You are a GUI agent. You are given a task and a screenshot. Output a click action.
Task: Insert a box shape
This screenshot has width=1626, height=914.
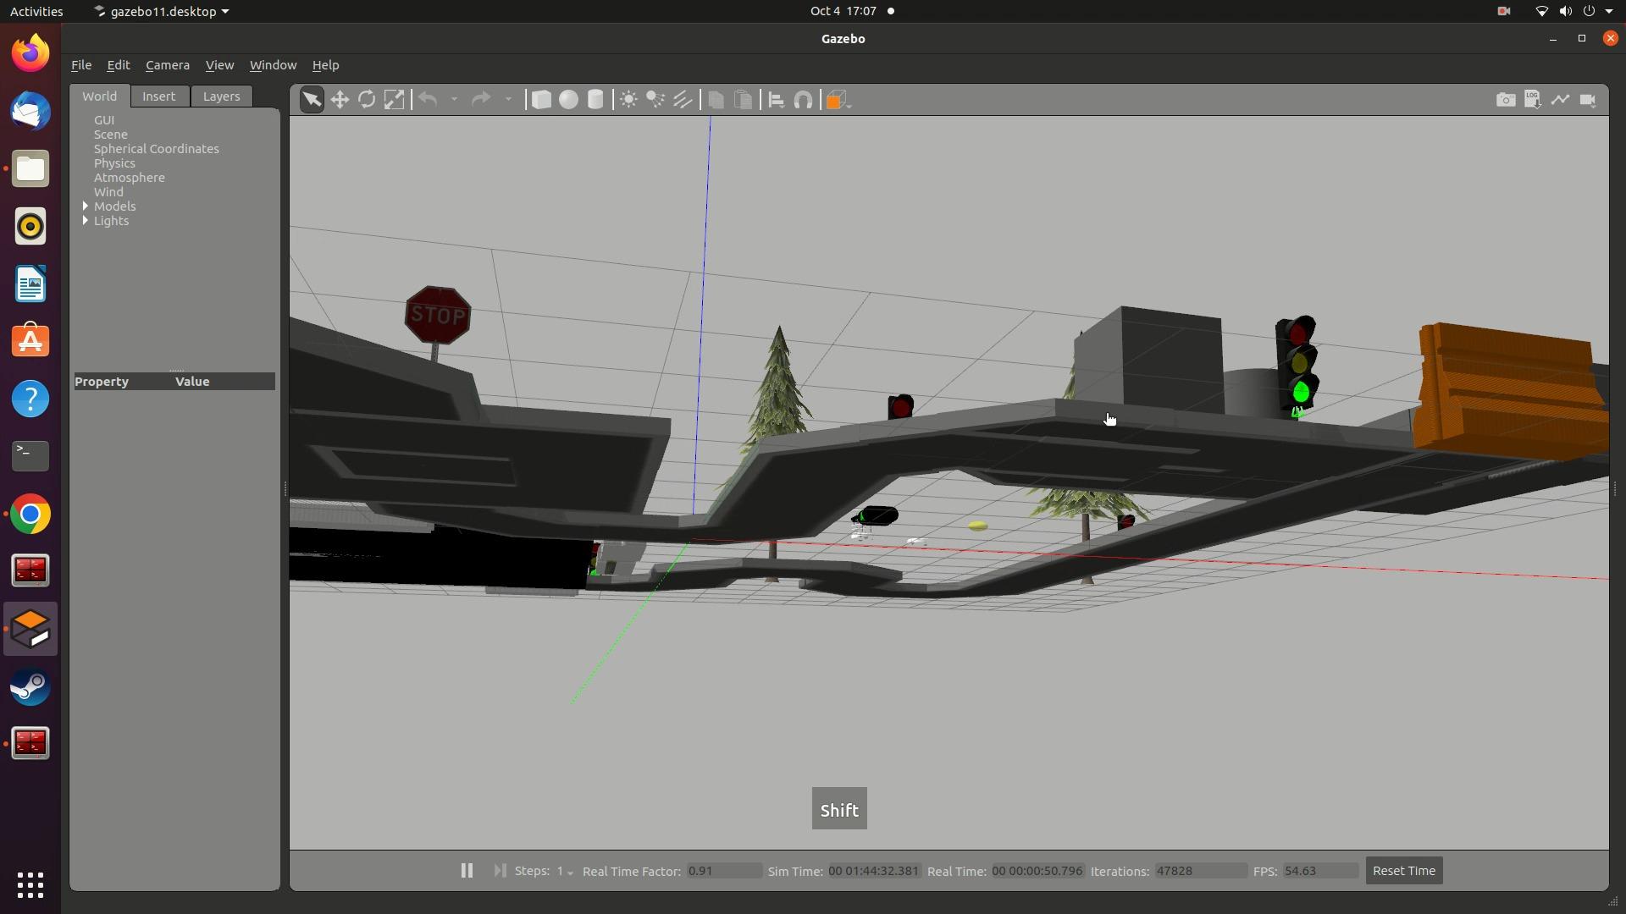point(540,100)
